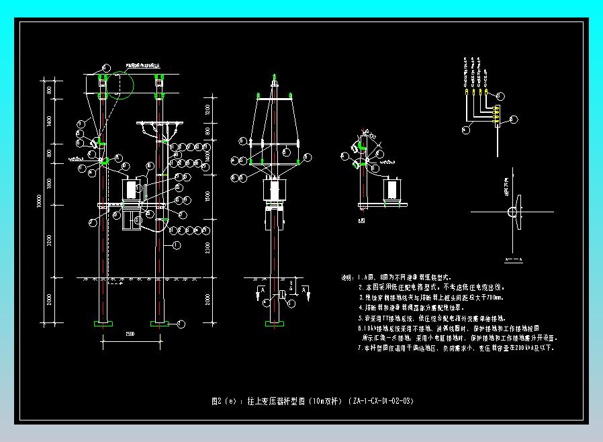This screenshot has width=603, height=442.
Task: Click the transformer in the front elevation view
Action: click(x=132, y=189)
